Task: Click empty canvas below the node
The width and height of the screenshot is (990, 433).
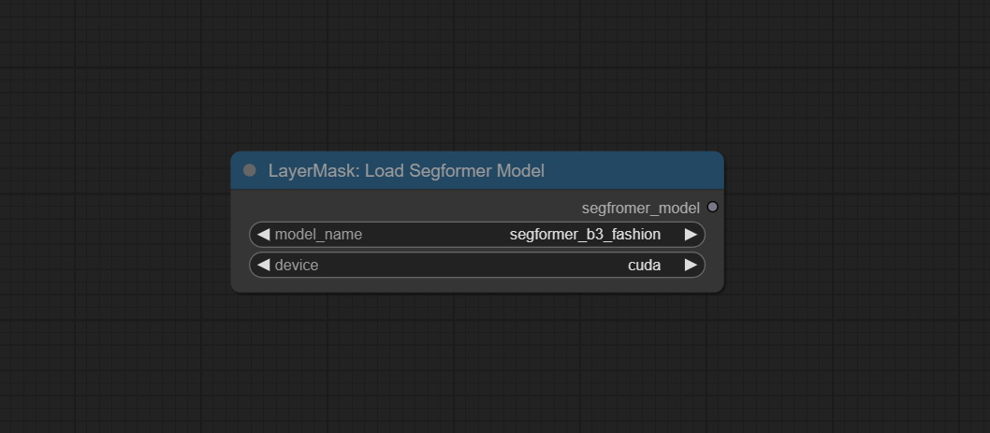Action: pyautogui.click(x=477, y=365)
